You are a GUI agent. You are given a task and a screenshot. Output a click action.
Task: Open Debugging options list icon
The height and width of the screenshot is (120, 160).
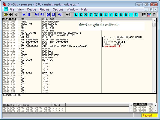pyautogui.click(x=144, y=15)
